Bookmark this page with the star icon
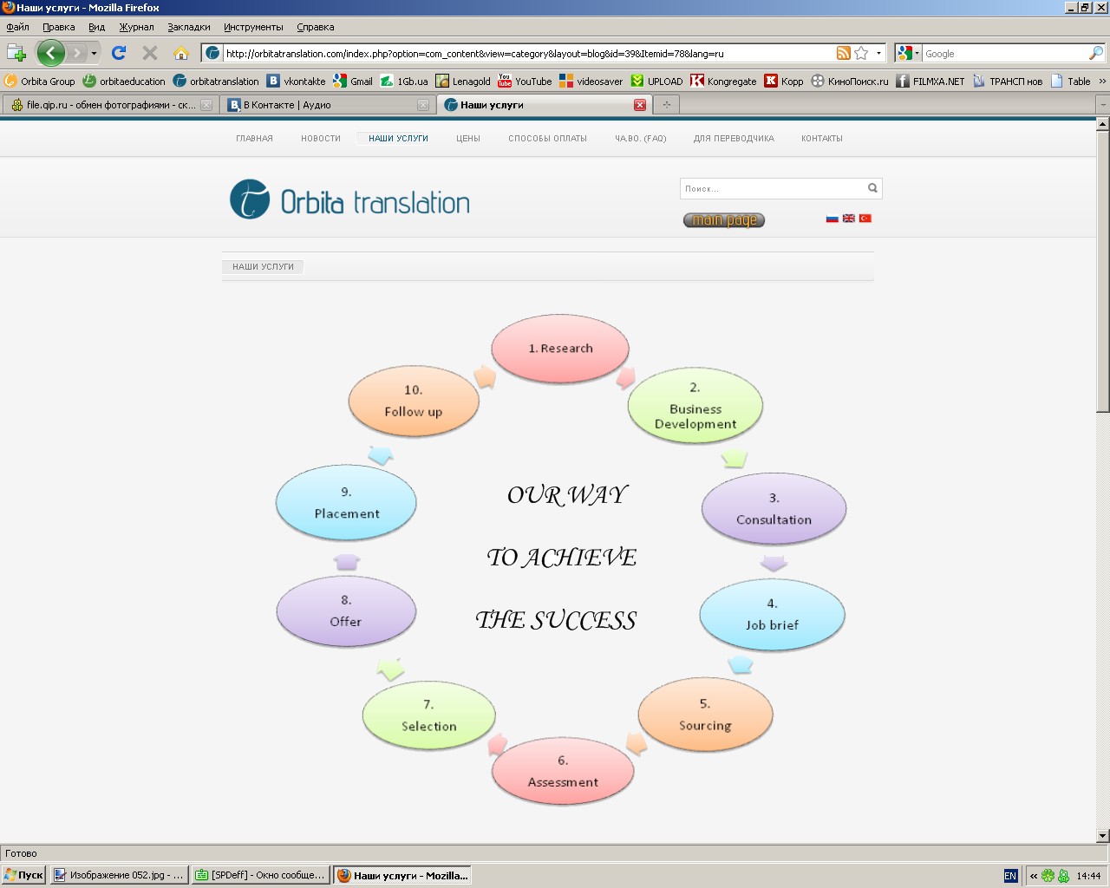1110x888 pixels. pos(861,53)
